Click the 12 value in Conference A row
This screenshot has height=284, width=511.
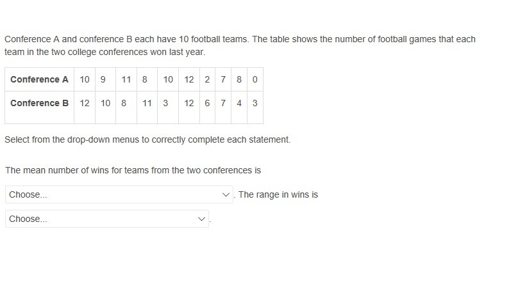[189, 79]
